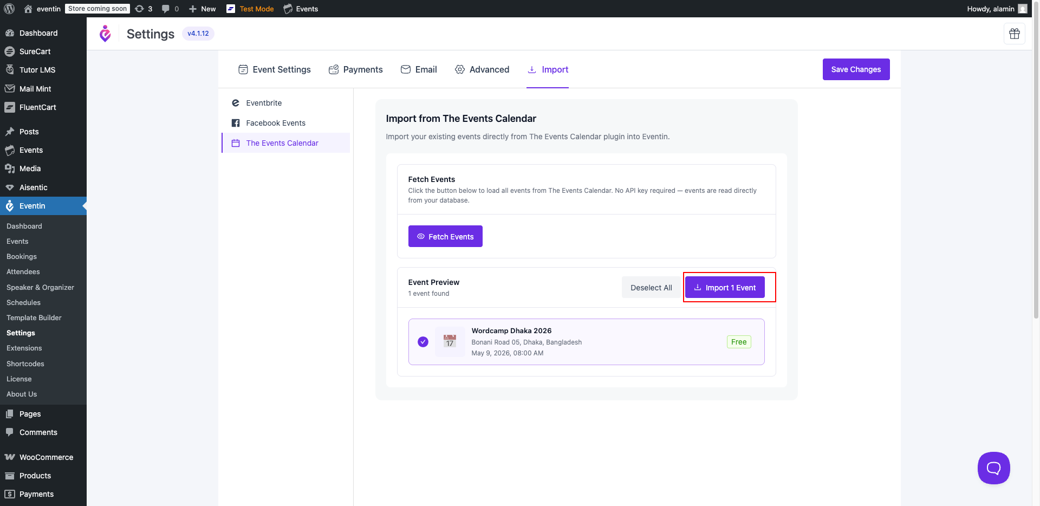Switch to the Payments tab
The width and height of the screenshot is (1040, 506).
[x=356, y=69]
